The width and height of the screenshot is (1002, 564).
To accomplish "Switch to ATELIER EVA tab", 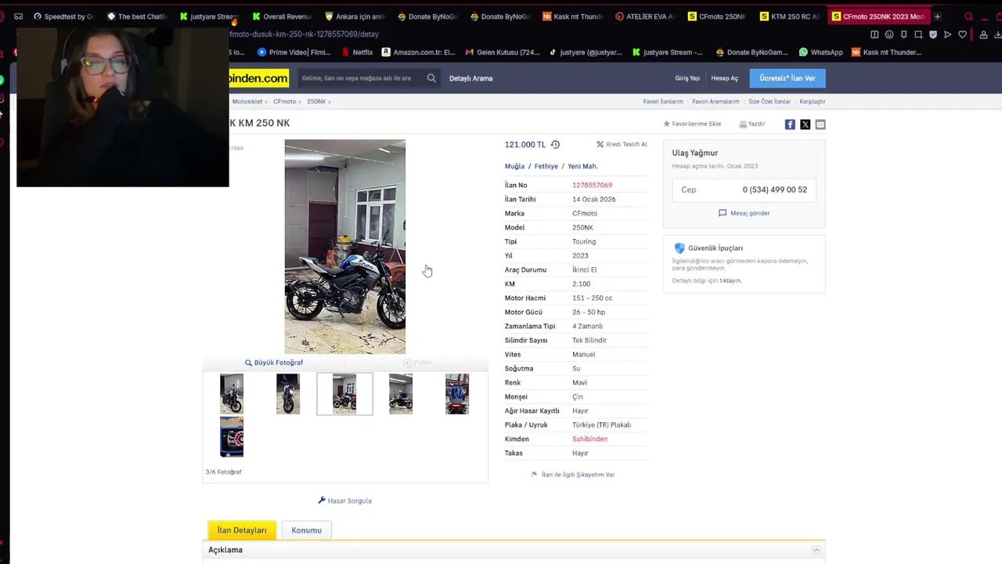I will pyautogui.click(x=645, y=16).
